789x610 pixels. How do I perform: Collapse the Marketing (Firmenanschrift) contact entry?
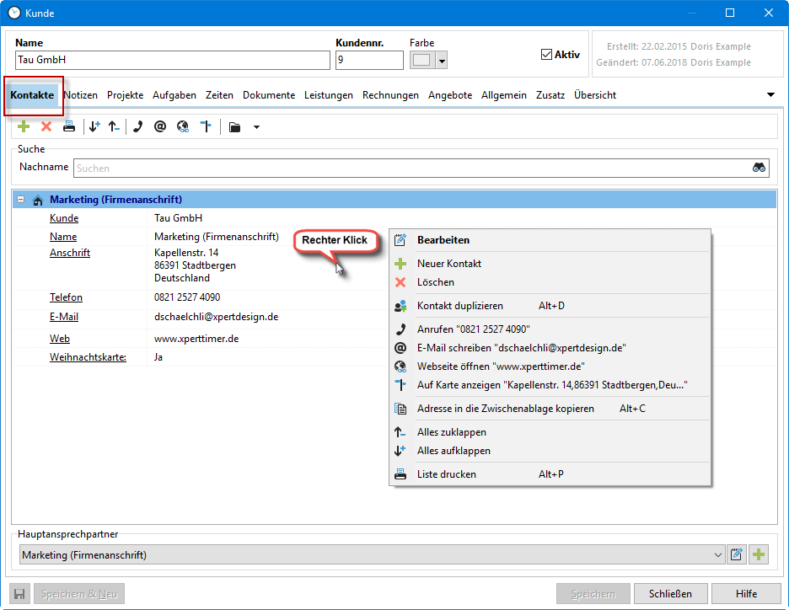[x=20, y=201]
